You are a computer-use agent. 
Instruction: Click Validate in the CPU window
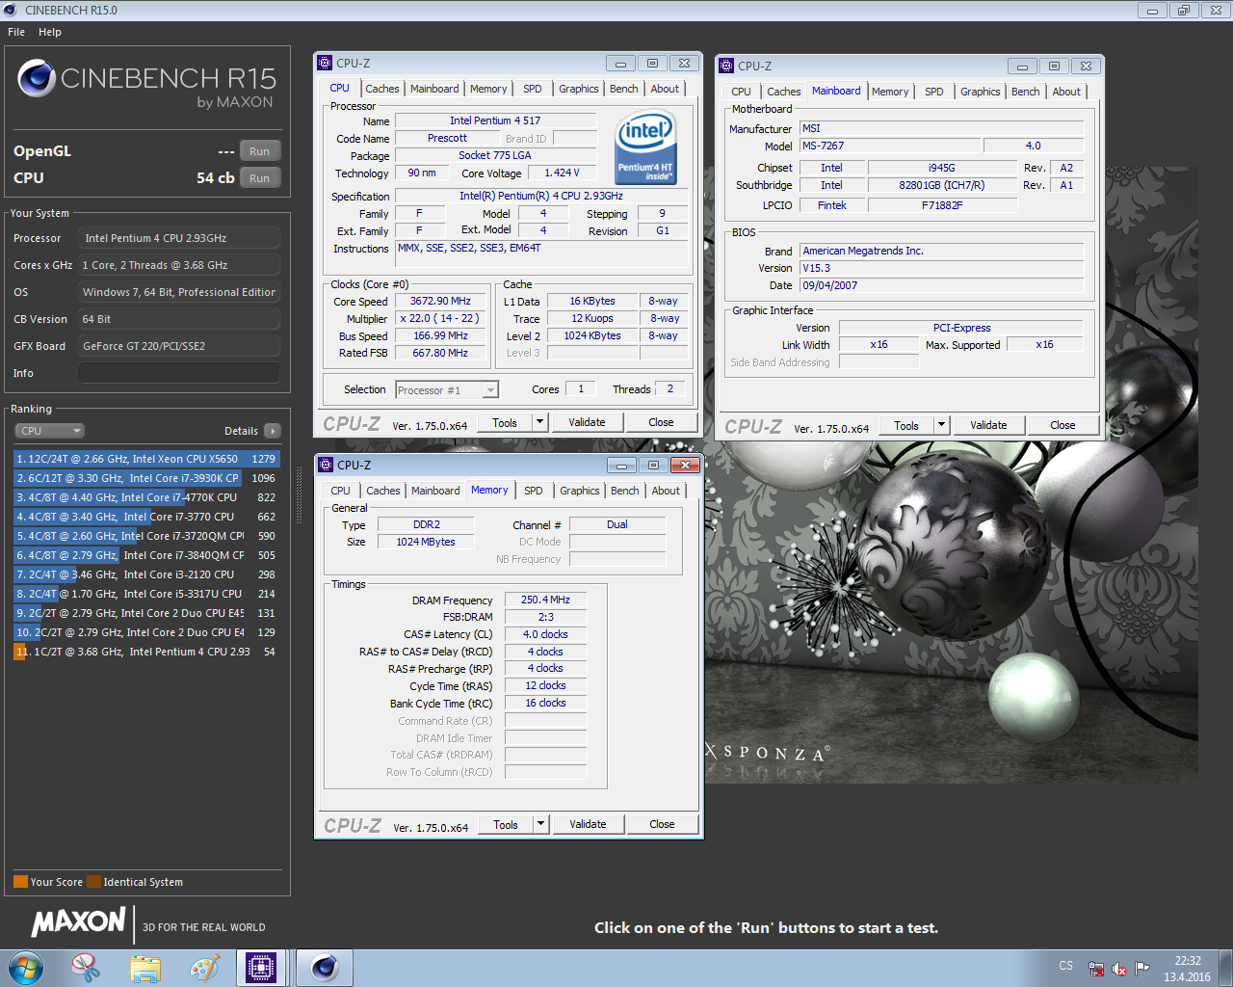click(587, 422)
